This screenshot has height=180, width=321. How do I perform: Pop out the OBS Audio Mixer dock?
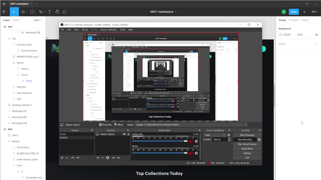coord(200,130)
